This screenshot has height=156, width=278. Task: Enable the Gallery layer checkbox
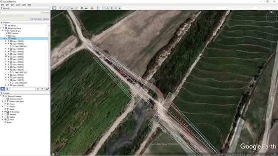click(5, 117)
